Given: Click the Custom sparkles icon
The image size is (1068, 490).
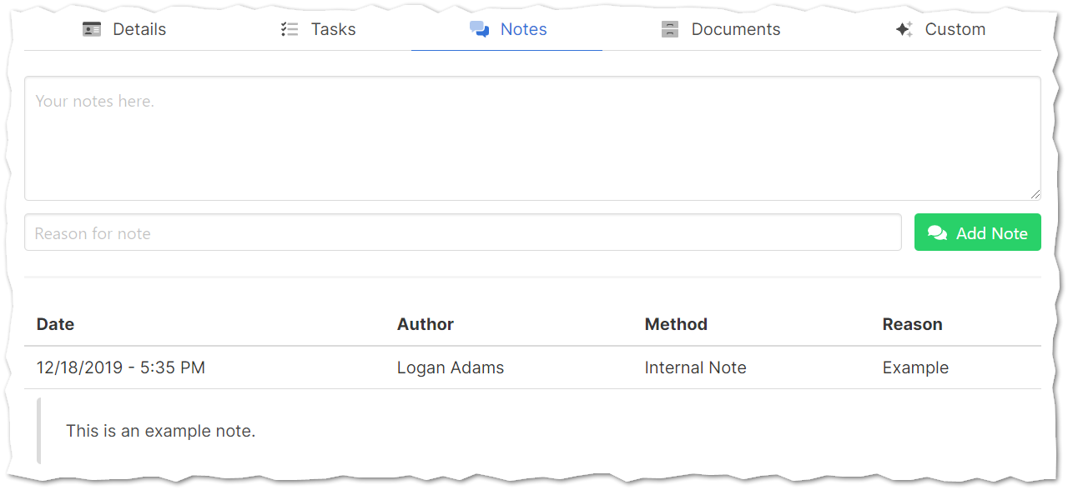Looking at the screenshot, I should 903,28.
